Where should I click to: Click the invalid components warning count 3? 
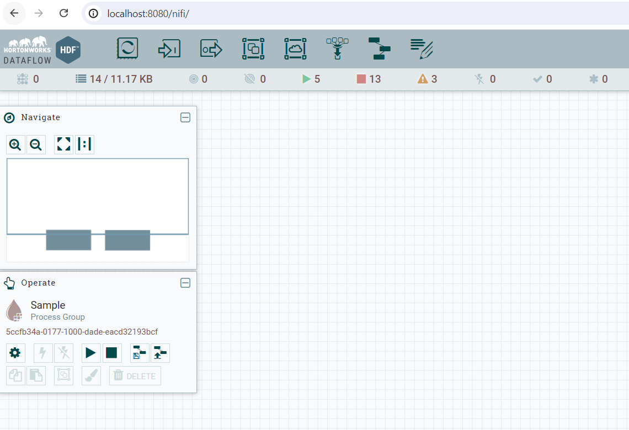click(x=427, y=79)
